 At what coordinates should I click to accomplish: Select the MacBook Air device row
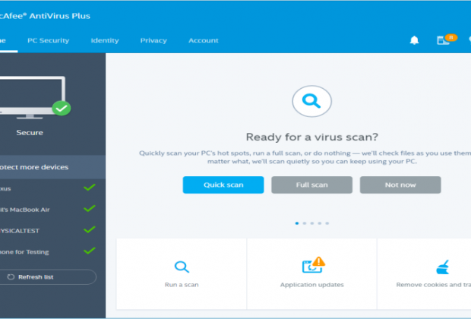click(x=52, y=210)
